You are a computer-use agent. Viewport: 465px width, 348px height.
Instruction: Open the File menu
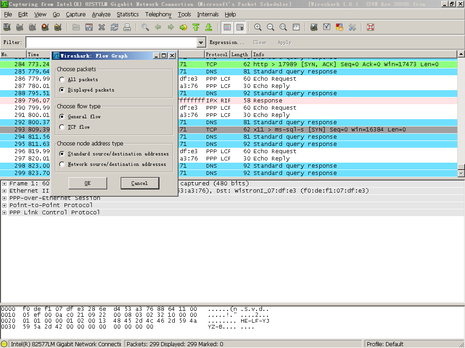pos(8,14)
